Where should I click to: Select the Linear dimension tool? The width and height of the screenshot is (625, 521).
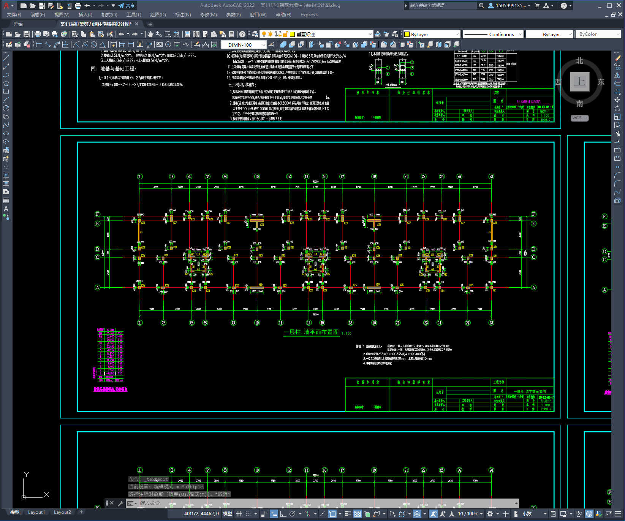pos(39,44)
